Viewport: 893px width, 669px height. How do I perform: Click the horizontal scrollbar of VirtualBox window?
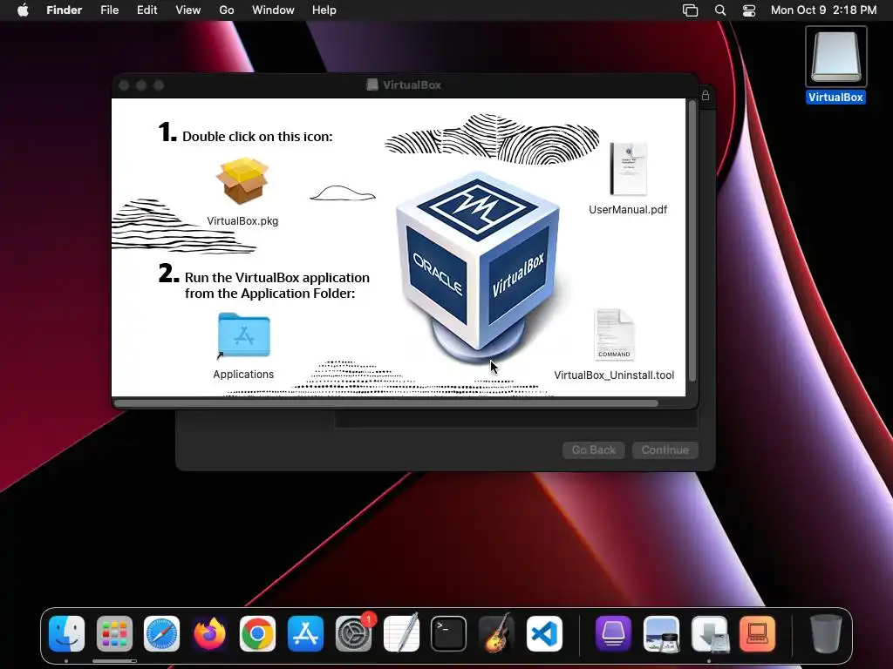(x=386, y=403)
